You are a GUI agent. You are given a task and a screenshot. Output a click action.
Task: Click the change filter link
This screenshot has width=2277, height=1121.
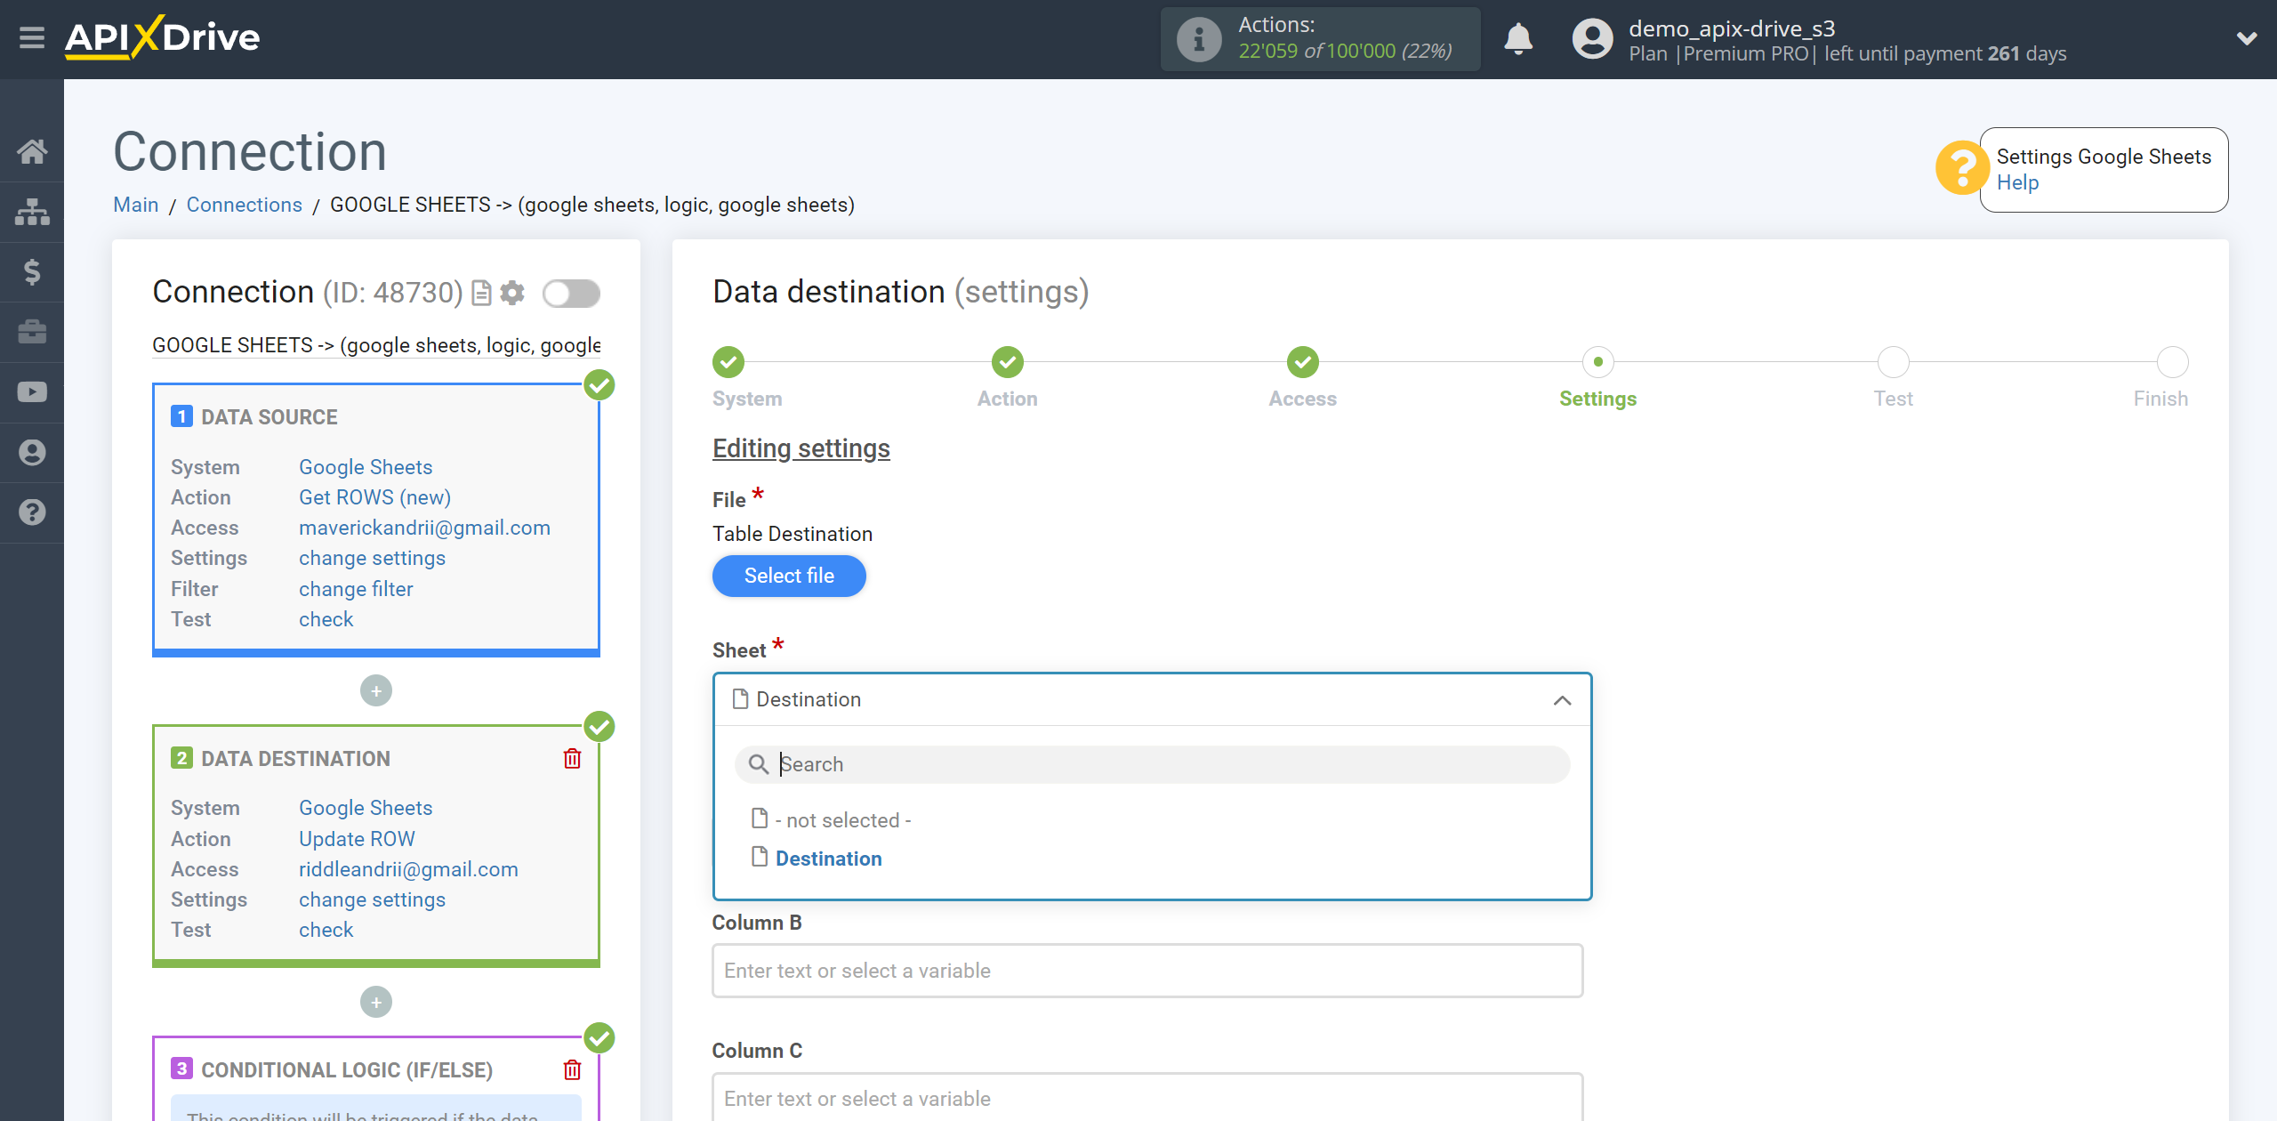coord(356,589)
